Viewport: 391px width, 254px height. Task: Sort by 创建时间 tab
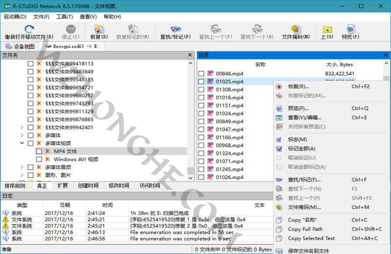coord(88,186)
